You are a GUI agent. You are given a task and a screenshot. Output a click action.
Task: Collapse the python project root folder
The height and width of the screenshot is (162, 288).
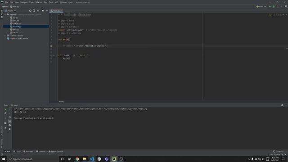(5, 14)
